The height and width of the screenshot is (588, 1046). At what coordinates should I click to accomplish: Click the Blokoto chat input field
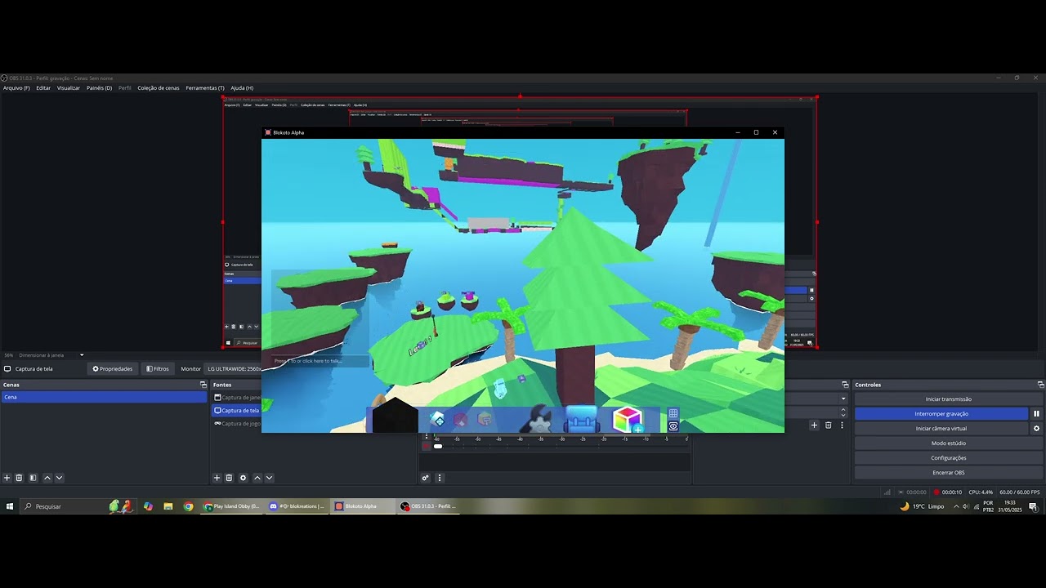pos(320,361)
